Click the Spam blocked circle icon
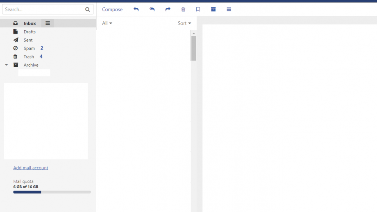Screen dimensions: 377x212 pos(16,48)
